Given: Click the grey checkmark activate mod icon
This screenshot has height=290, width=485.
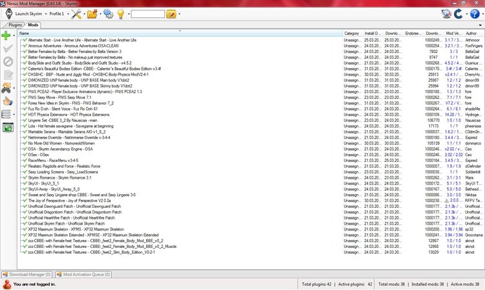Looking at the screenshot, I should pyautogui.click(x=8, y=49).
